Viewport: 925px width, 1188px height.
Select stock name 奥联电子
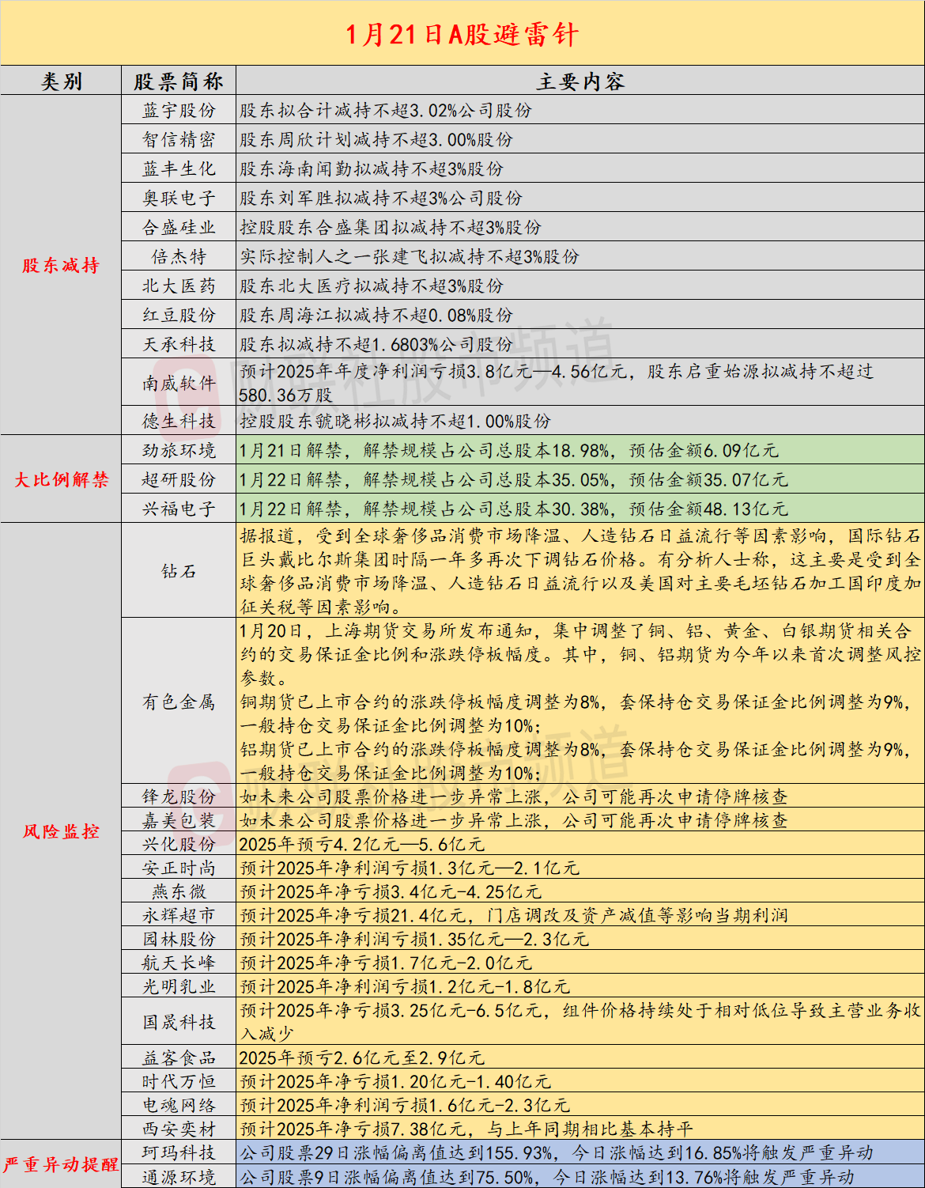[179, 199]
